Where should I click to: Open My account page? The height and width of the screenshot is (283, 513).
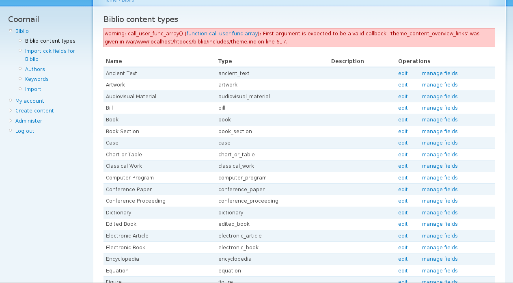[x=30, y=101]
